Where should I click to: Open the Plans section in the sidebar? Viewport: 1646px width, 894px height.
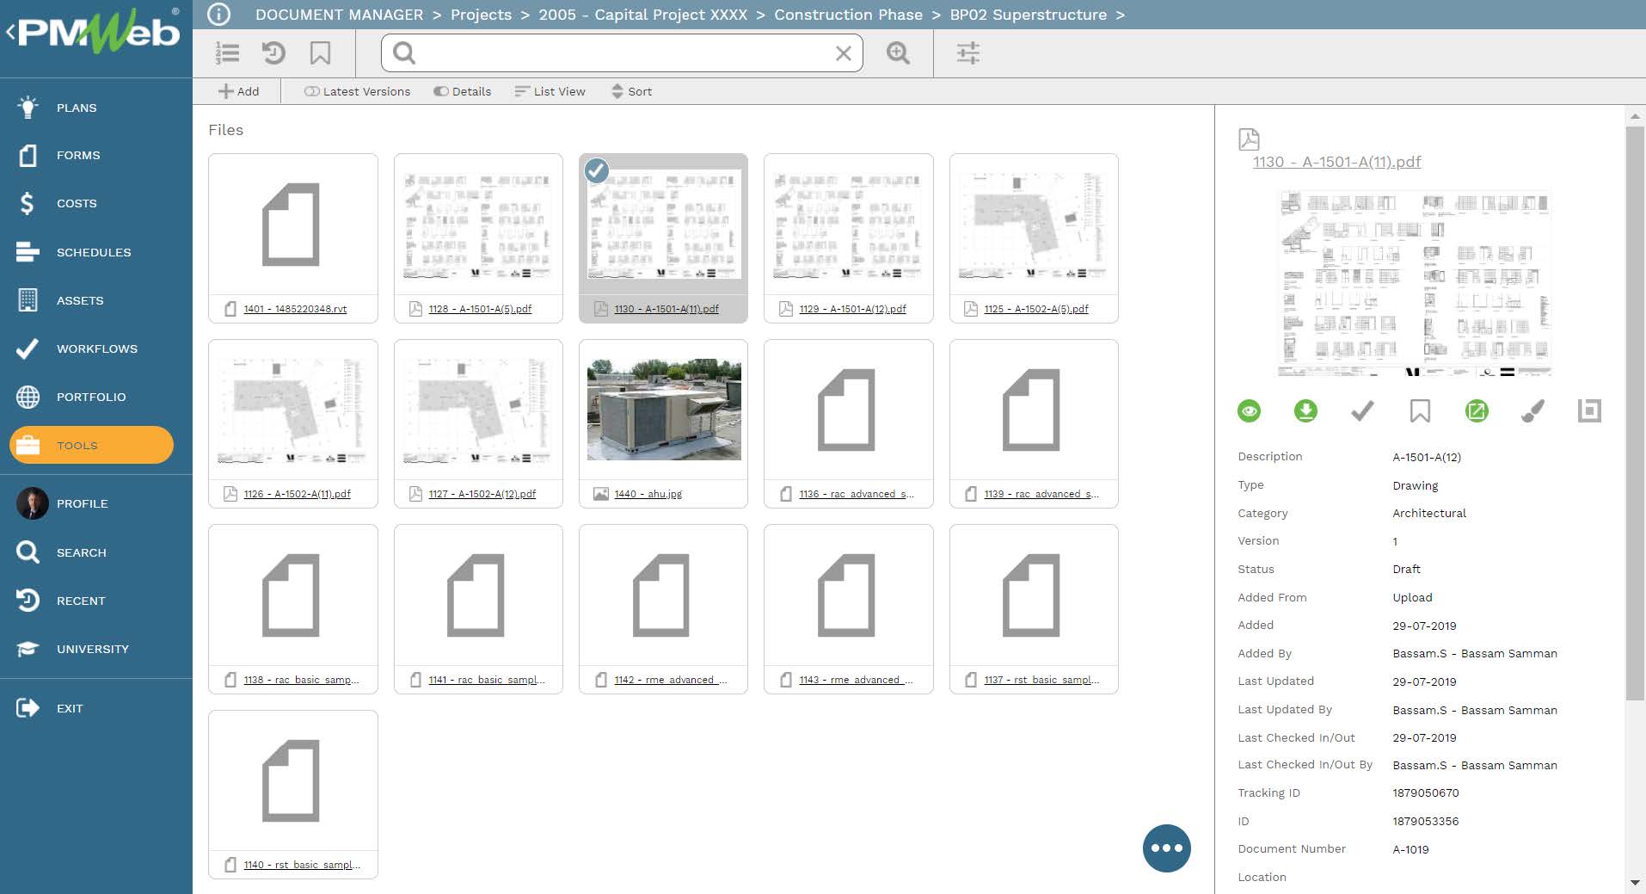coord(75,108)
